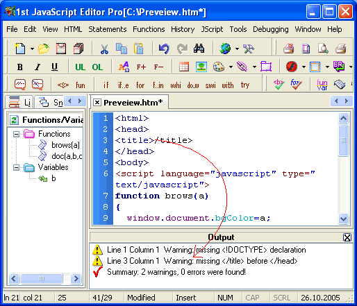Toggle Bold formatting button
The image size is (357, 306).
(x=20, y=67)
